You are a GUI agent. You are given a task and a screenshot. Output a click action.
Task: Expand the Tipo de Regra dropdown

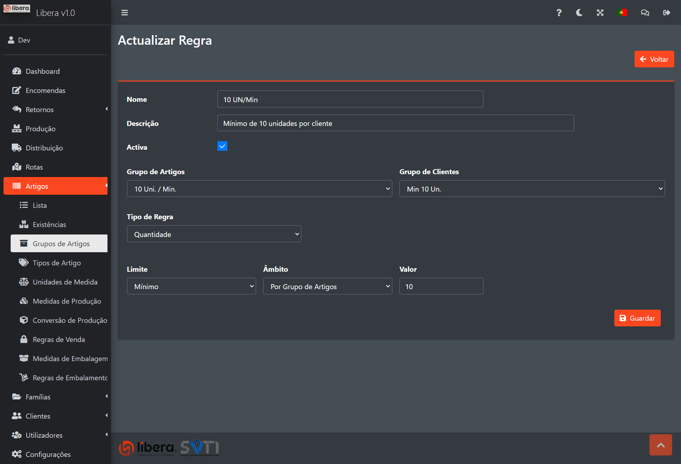click(x=214, y=234)
